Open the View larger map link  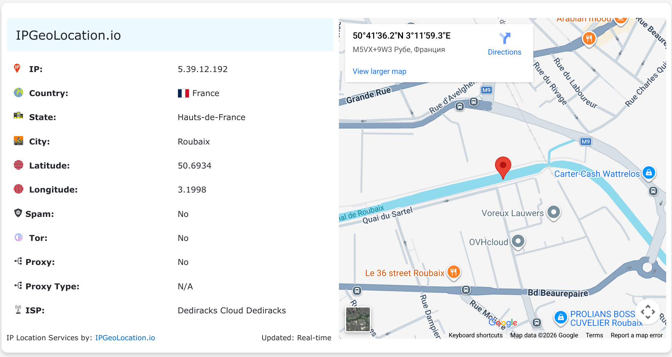point(379,71)
